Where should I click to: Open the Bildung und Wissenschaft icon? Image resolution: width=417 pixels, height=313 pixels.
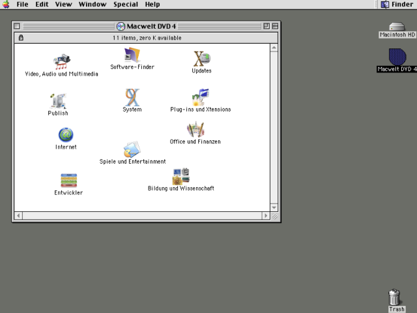click(x=181, y=176)
